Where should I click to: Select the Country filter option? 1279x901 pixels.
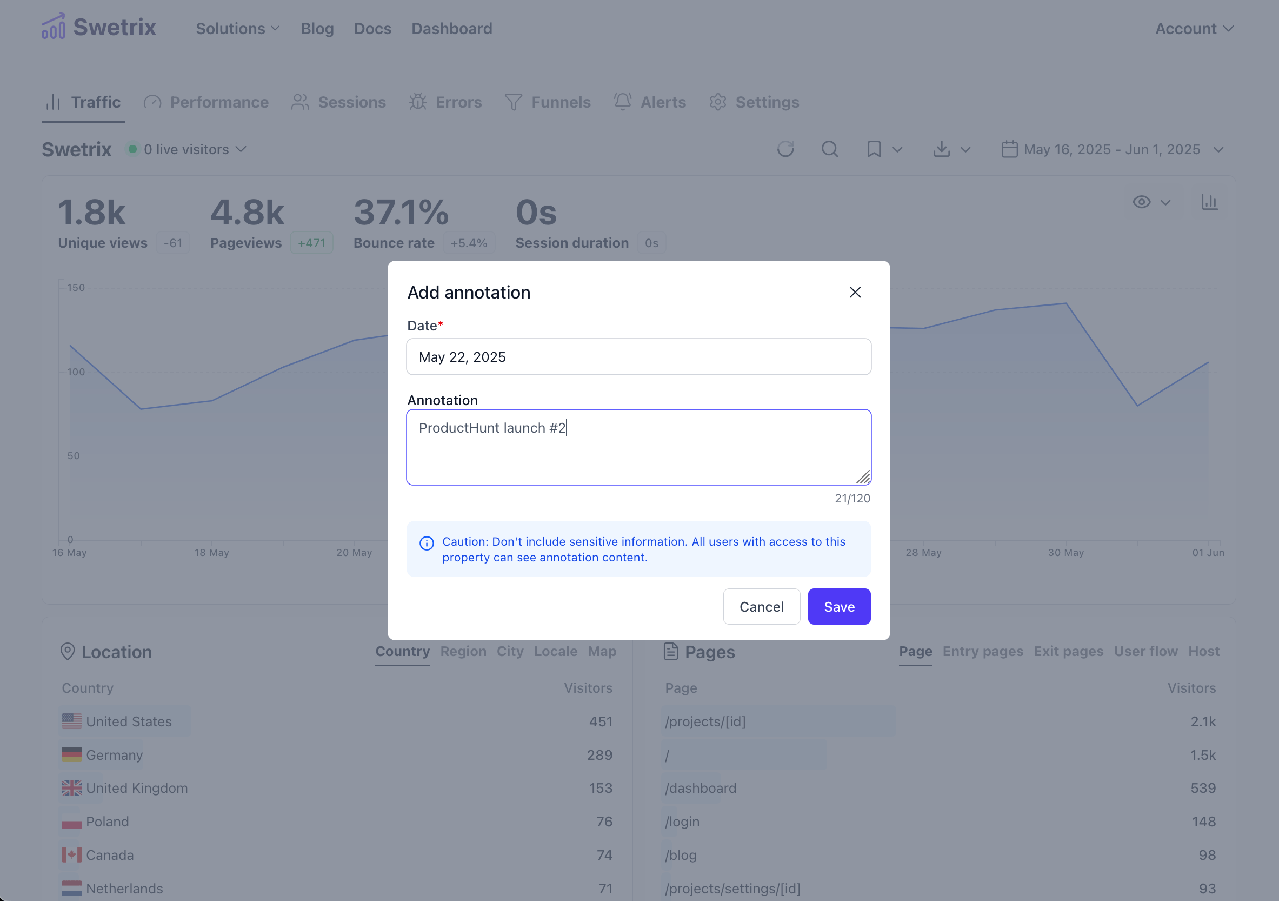coord(402,651)
